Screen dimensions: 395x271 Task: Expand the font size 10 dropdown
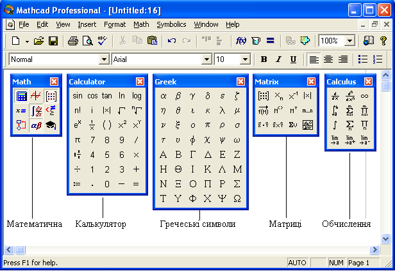tap(245, 59)
